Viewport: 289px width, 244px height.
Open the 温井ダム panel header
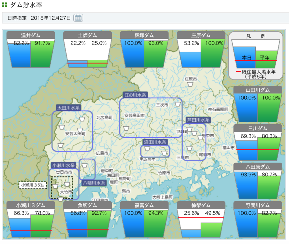pyautogui.click(x=31, y=36)
